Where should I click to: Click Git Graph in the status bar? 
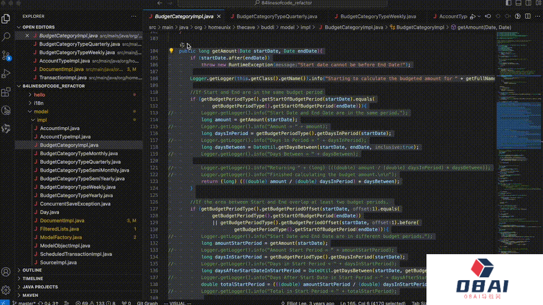(147, 303)
